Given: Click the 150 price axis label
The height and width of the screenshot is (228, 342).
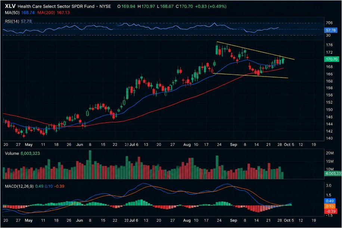Looking at the screenshot, I should [329, 110].
